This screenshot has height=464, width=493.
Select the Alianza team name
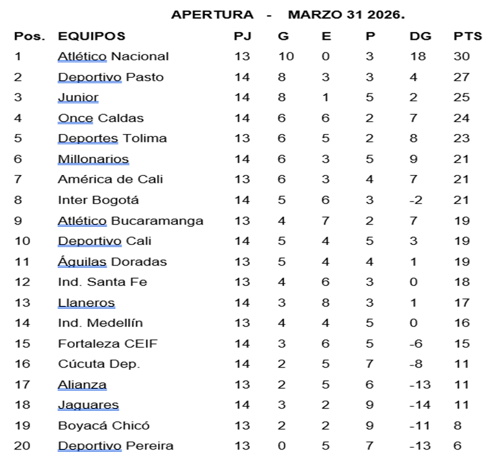(82, 385)
